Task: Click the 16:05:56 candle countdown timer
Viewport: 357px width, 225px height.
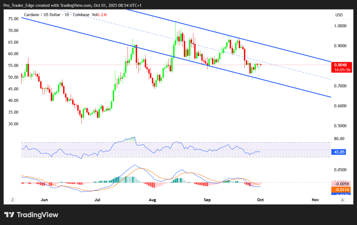Action: [340, 70]
